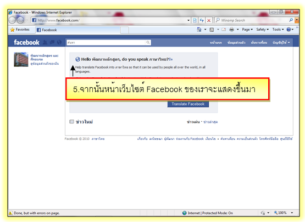Open the Favorites star button
Image resolution: width=305 pixels, height=222 pixels.
20,30
